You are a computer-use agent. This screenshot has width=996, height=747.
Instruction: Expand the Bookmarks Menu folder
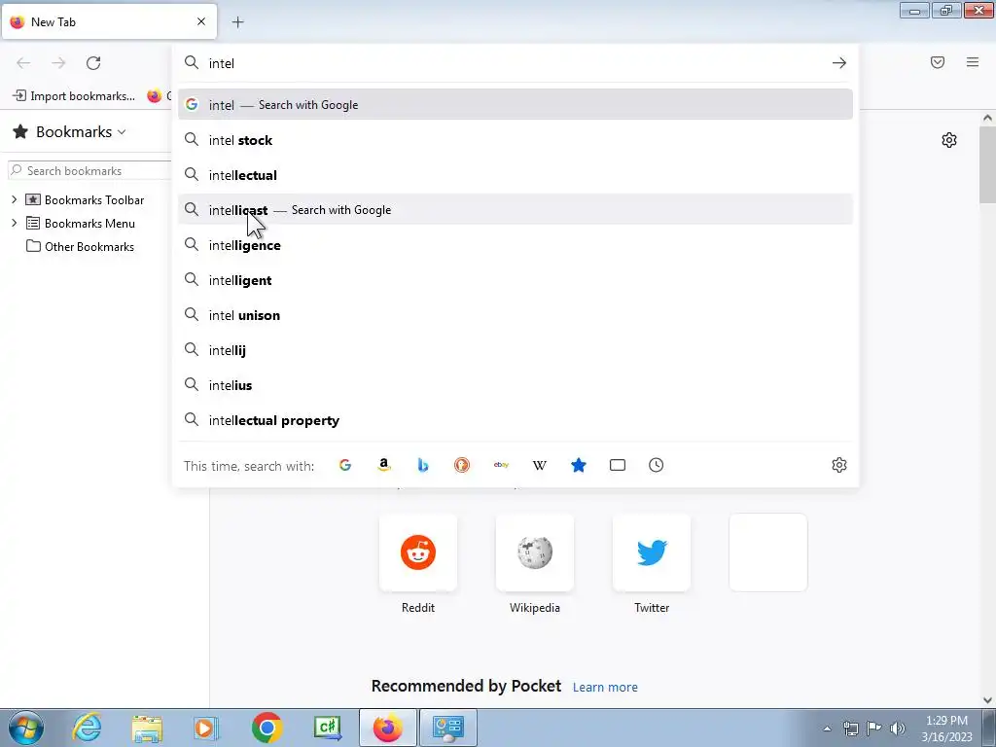click(x=14, y=224)
